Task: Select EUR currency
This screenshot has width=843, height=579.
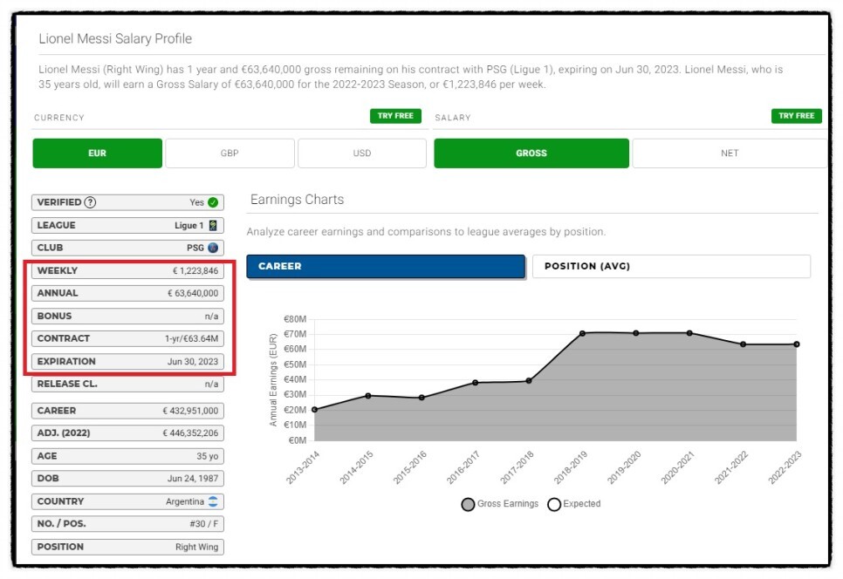Action: [x=98, y=153]
